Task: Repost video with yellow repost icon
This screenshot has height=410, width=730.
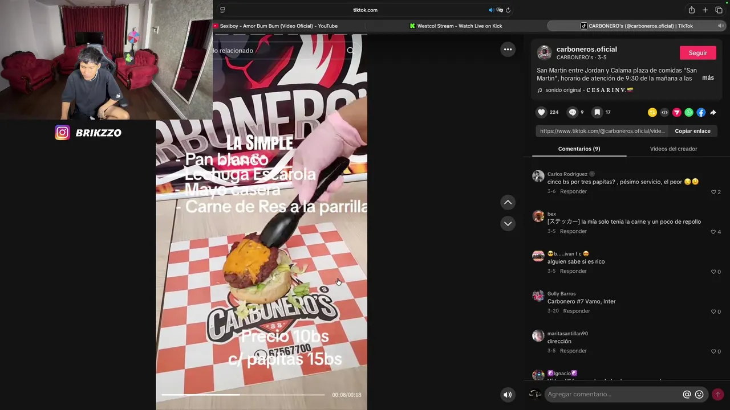Action: tap(652, 113)
